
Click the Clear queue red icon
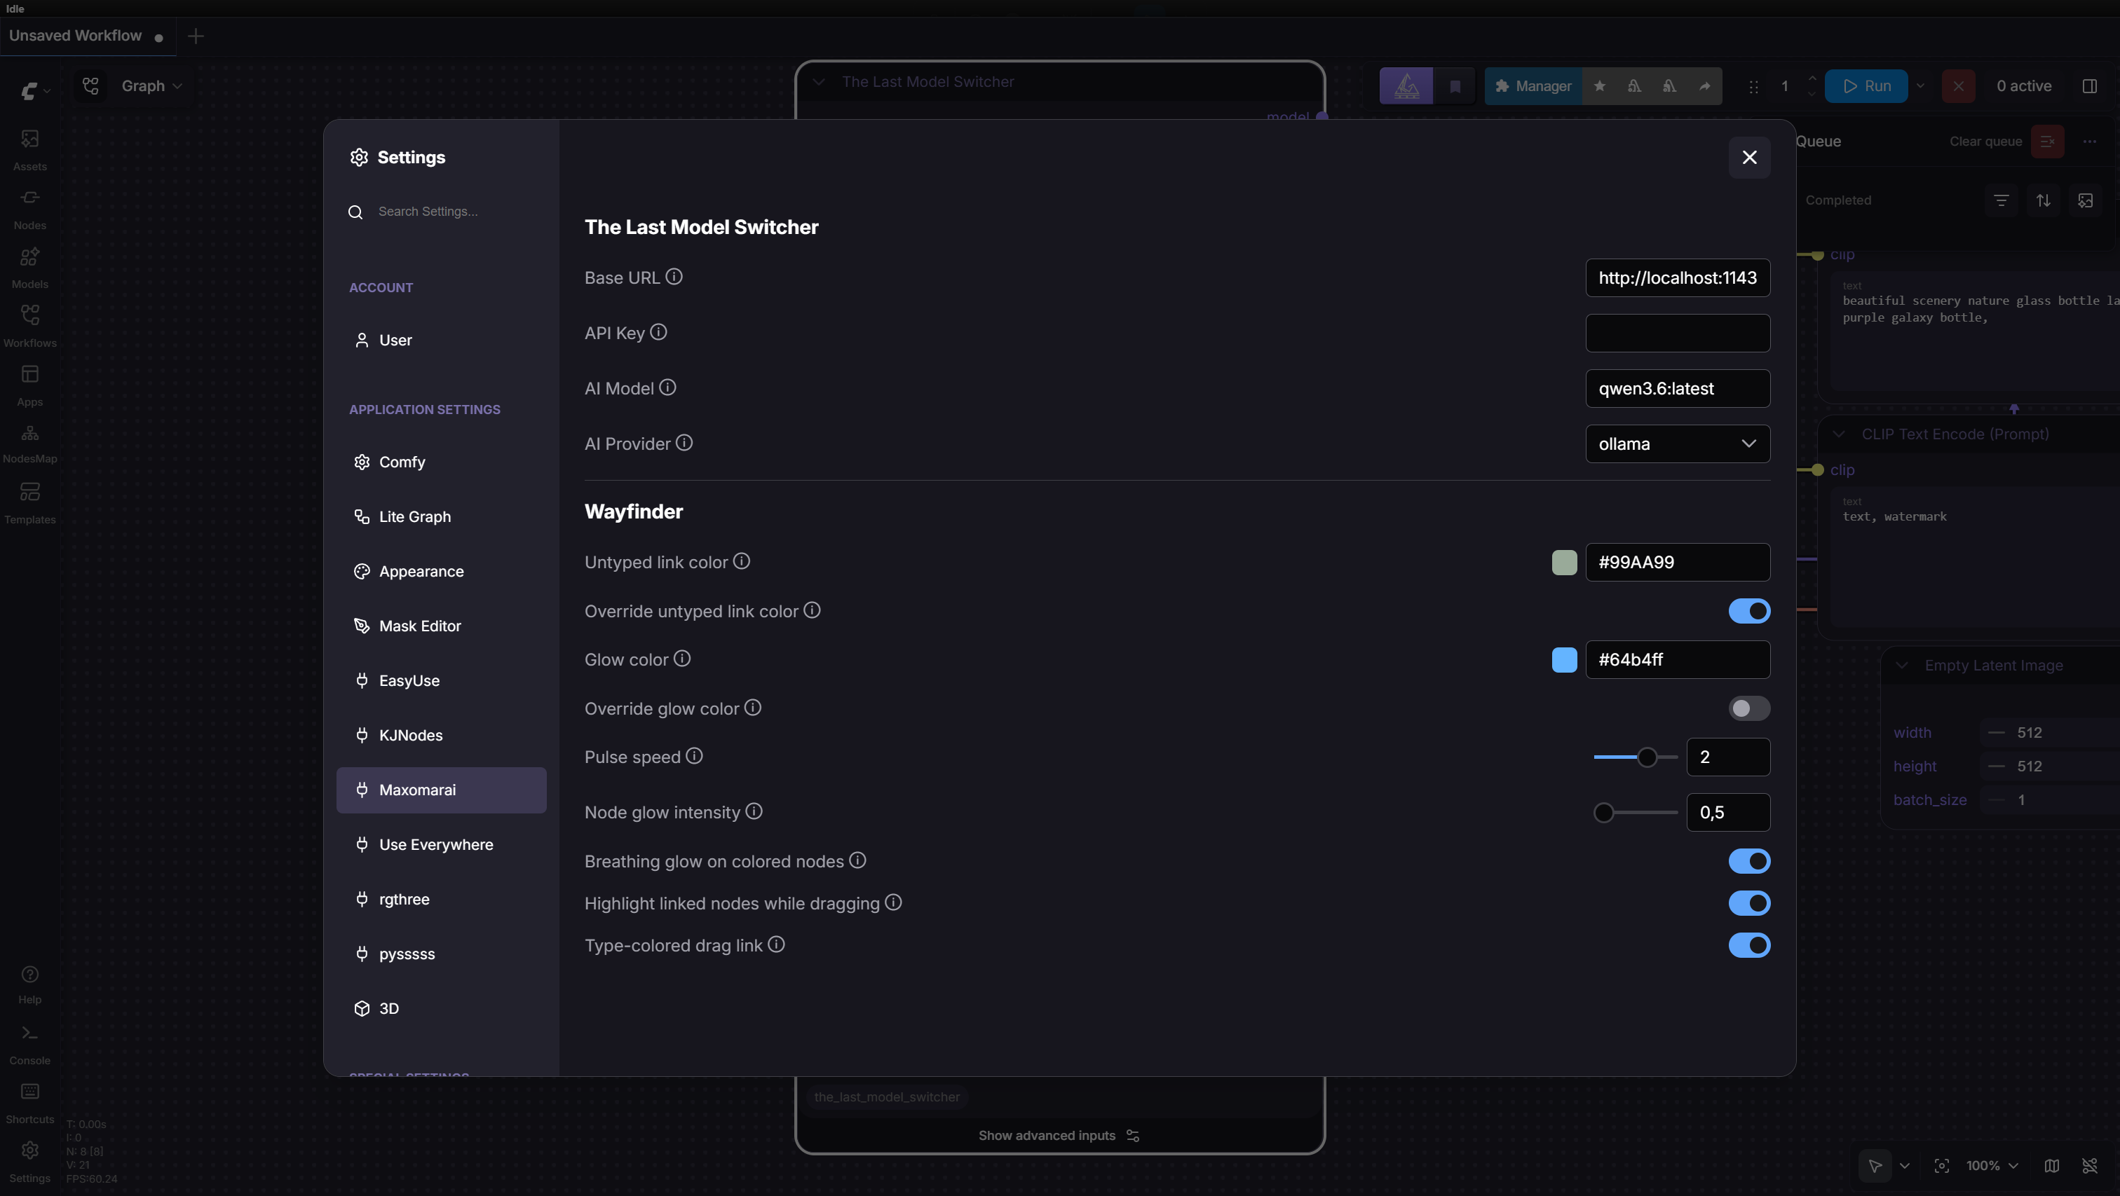[x=2047, y=142]
